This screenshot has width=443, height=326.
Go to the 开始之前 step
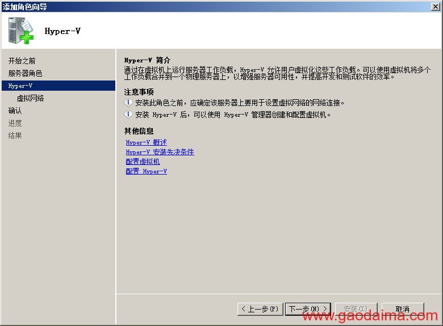[22, 61]
